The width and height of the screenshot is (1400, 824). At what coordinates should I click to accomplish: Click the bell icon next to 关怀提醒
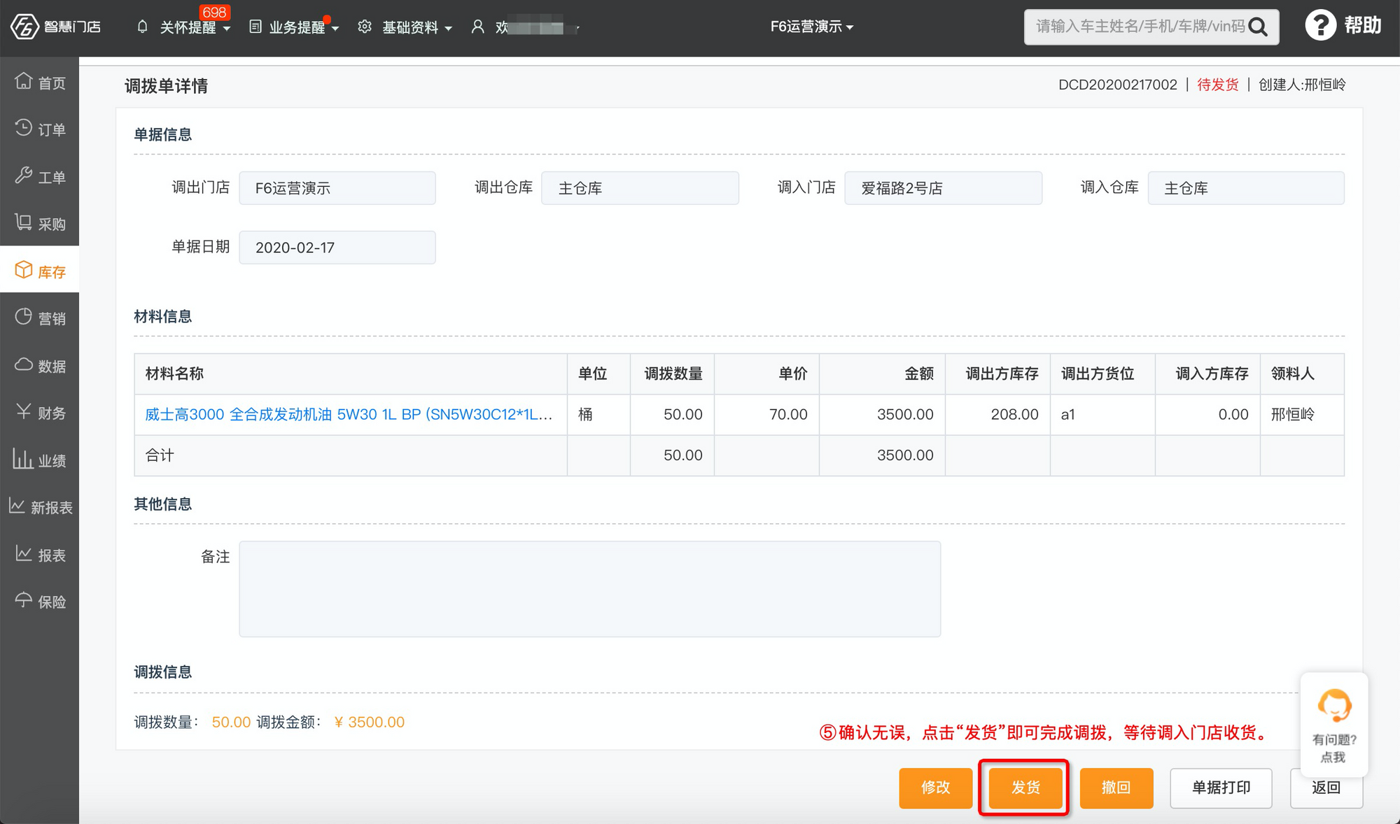pos(143,27)
